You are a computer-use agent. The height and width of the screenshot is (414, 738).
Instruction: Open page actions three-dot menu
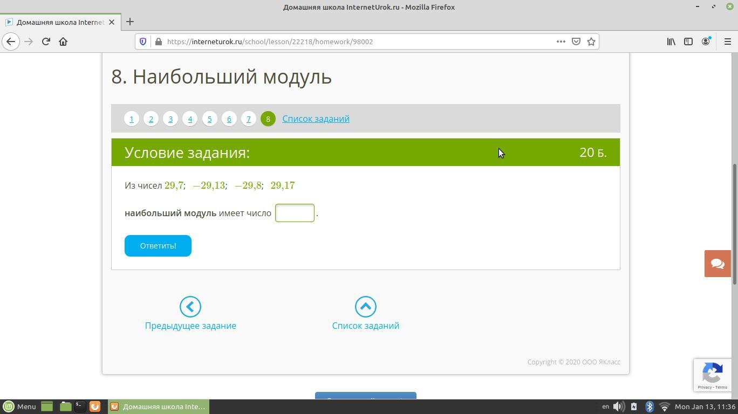click(x=561, y=42)
